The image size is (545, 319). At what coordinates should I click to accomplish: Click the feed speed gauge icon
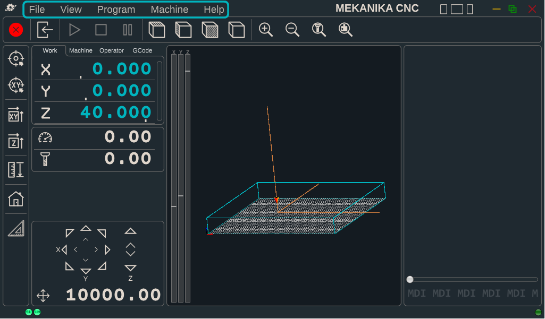pos(45,138)
